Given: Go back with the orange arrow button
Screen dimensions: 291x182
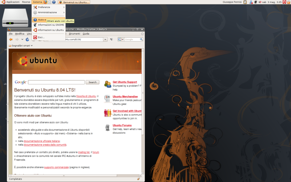Looking at the screenshot, I should 11,39.
